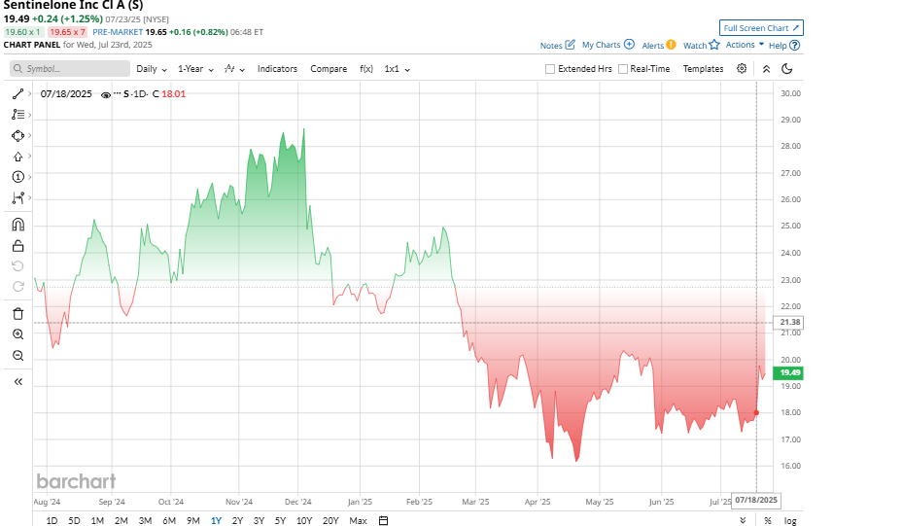Open the f(x) expressions menu

coord(366,69)
